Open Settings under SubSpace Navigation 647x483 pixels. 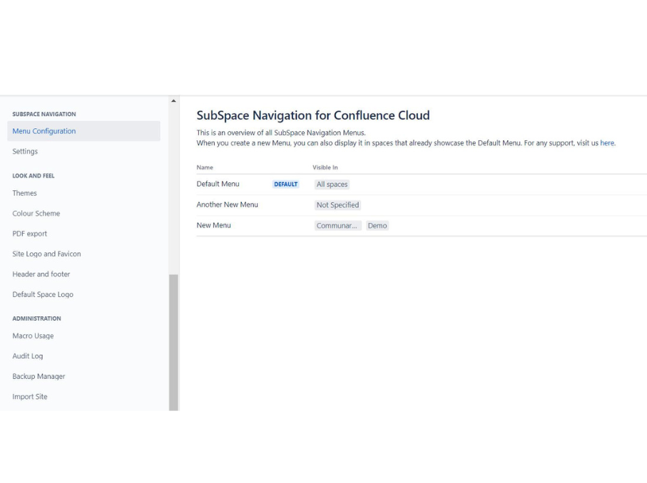click(x=25, y=152)
